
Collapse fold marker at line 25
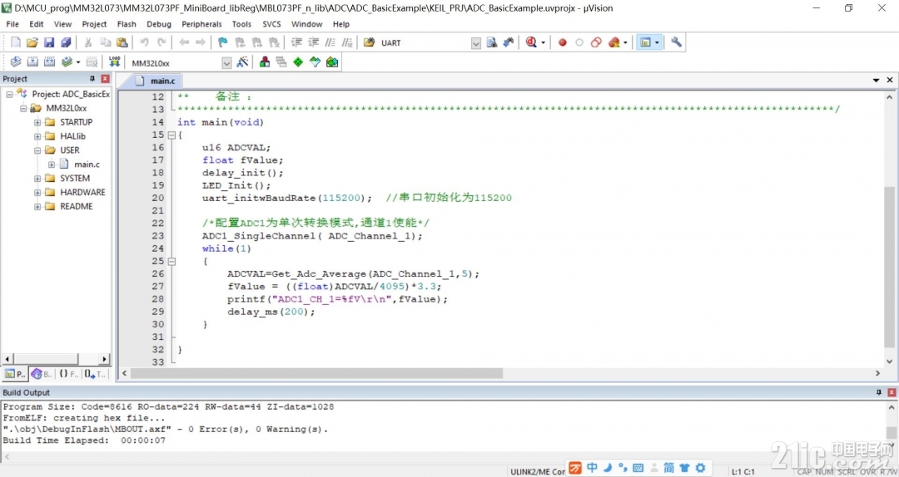point(171,261)
